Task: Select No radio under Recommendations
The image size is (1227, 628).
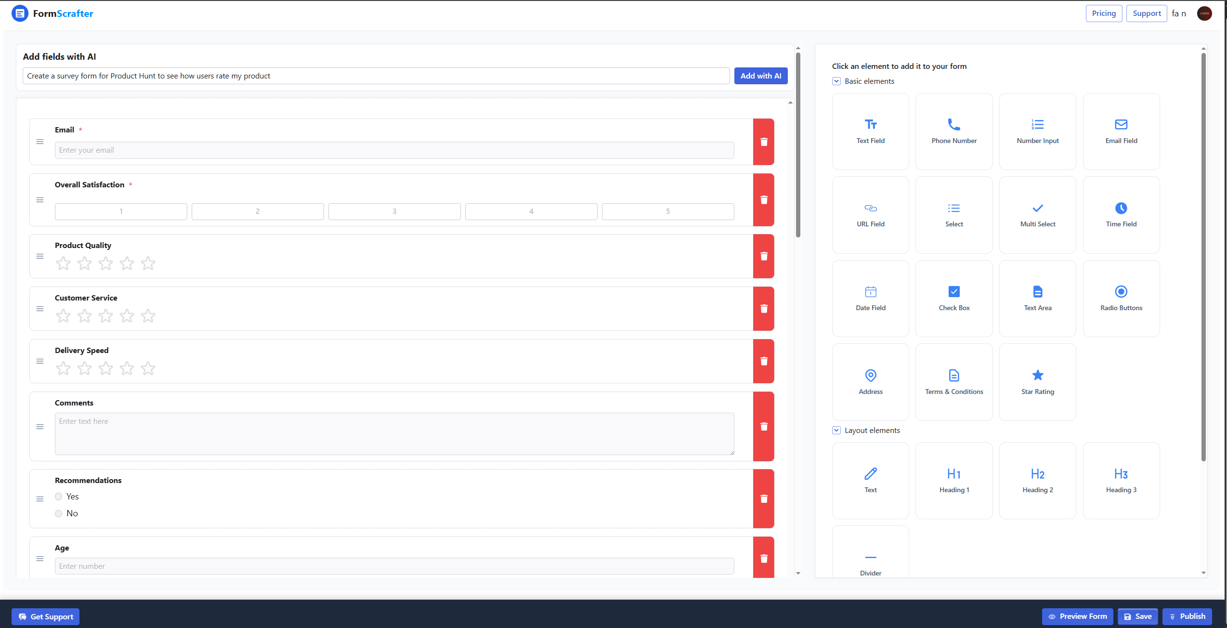Action: [59, 513]
